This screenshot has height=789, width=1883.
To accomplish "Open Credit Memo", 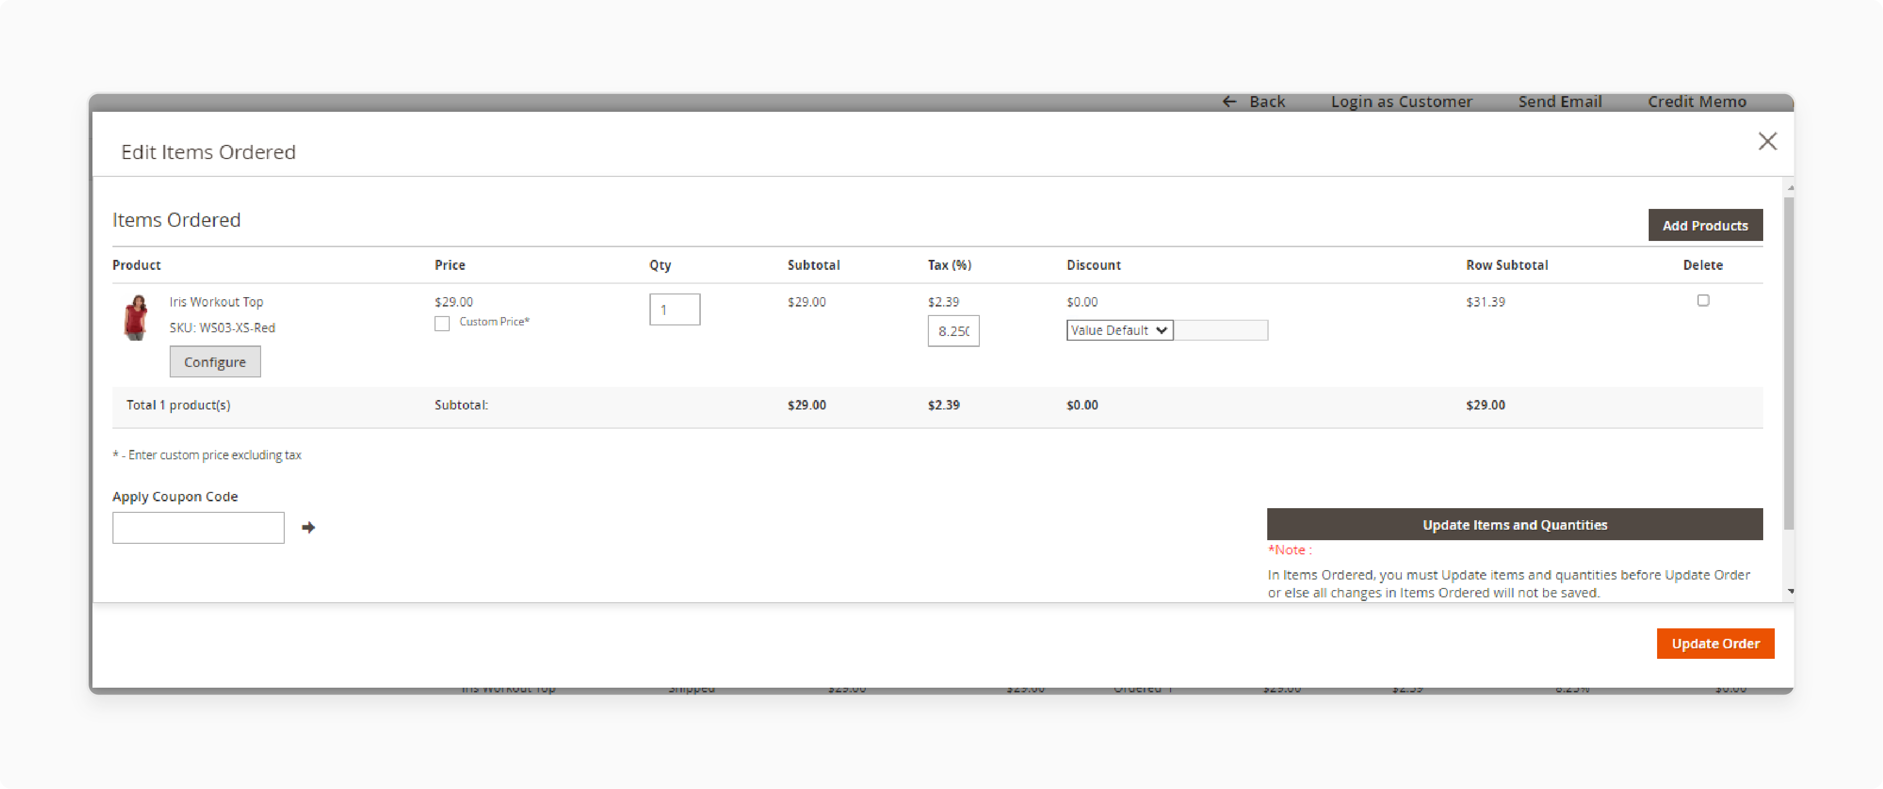I will coord(1696,101).
